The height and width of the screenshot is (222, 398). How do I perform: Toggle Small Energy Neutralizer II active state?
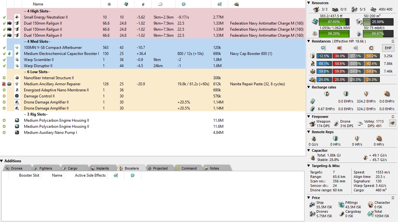coord(4,17)
